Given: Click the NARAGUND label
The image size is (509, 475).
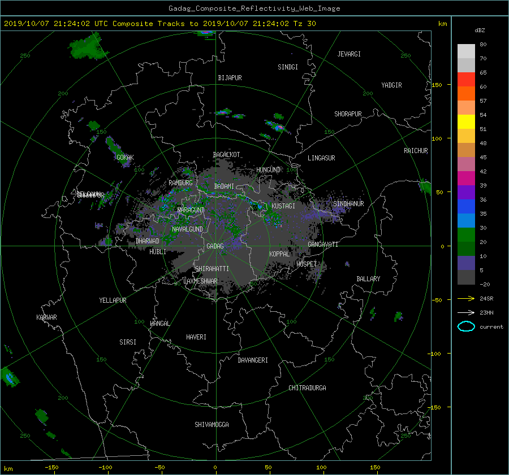Looking at the screenshot, I should point(191,210).
